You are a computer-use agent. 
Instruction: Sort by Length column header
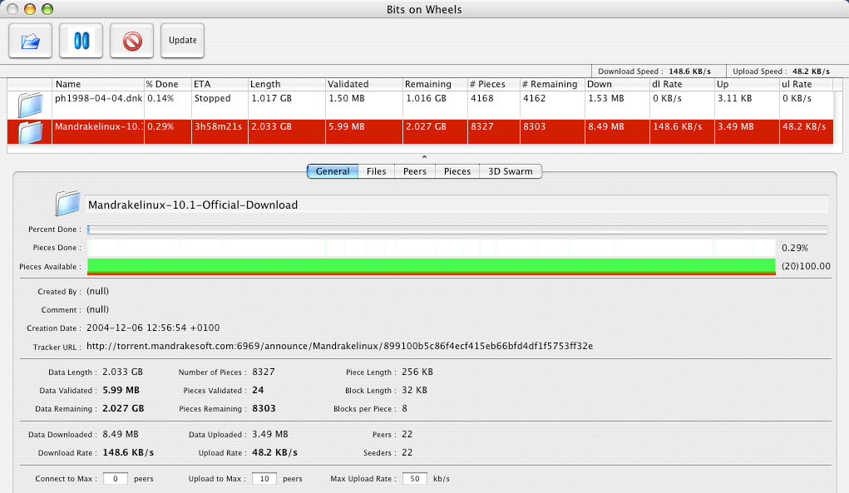tap(286, 85)
